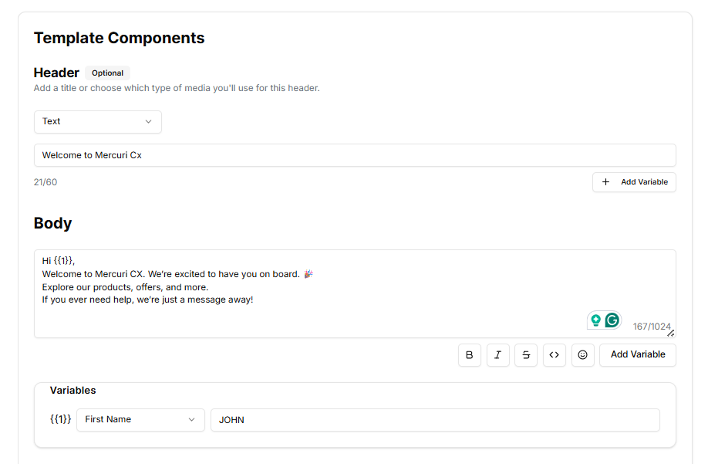Toggle bold formatting in the body
The height and width of the screenshot is (464, 708).
coord(470,355)
